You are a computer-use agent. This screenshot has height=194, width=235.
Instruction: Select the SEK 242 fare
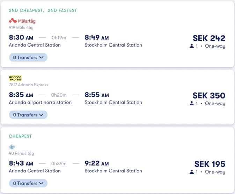click(209, 38)
